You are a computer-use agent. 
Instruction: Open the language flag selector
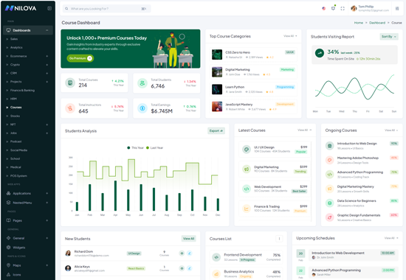(323, 9)
